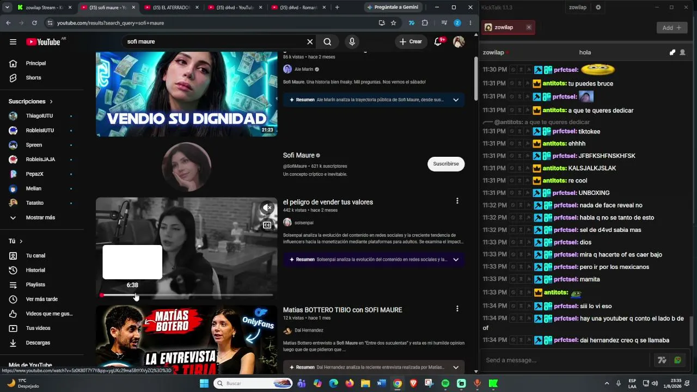697x392 pixels.
Task: Focus KickTalk 'Send a message' field
Action: 566,360
